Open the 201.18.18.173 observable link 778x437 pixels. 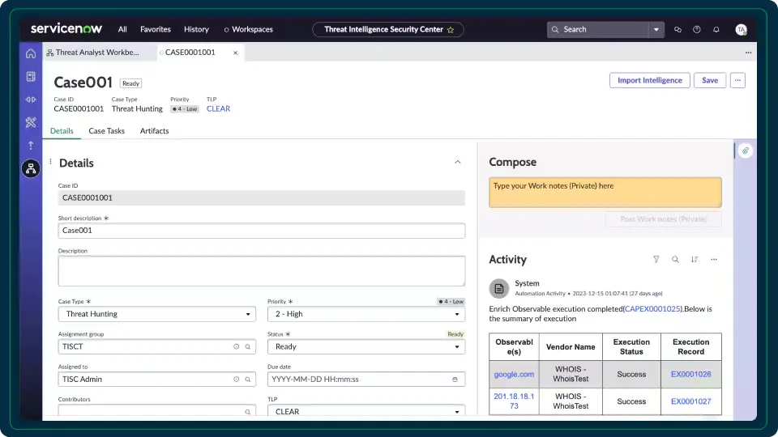click(x=514, y=401)
